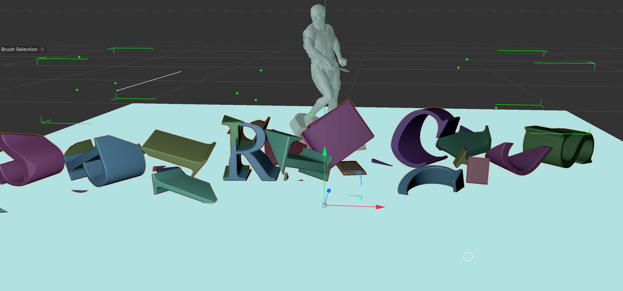Pick the large tilted purple block
Screen dimensions: 623x291
point(338,132)
